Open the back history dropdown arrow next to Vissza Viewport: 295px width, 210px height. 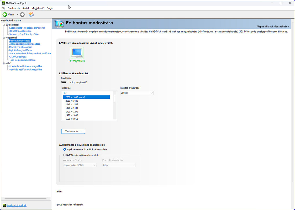(x=18, y=14)
